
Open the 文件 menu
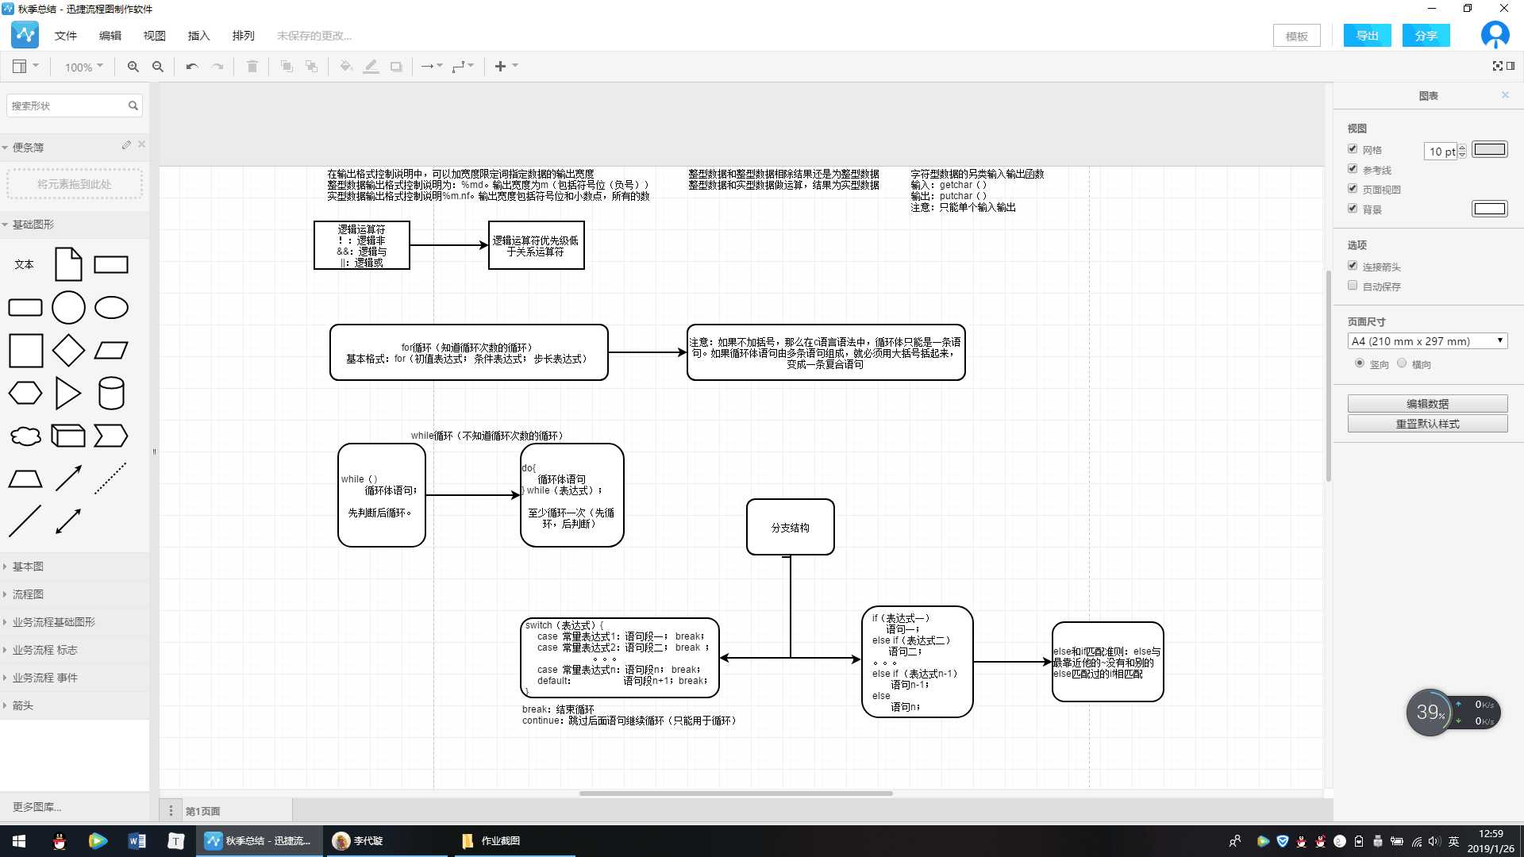click(x=66, y=36)
